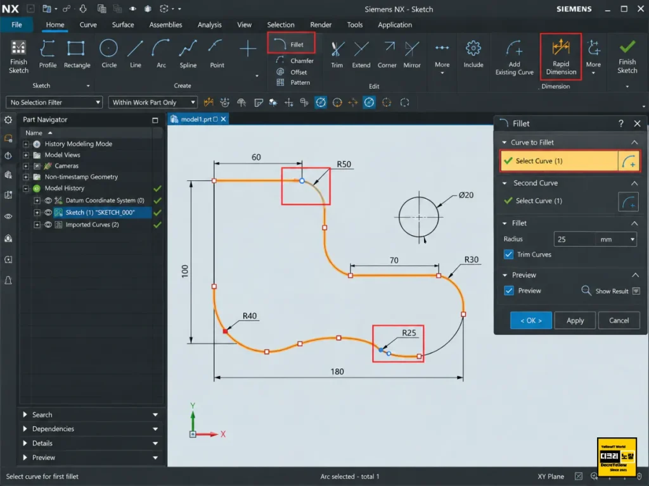649x486 pixels.
Task: Cancel the Fillet dialog
Action: coord(619,320)
